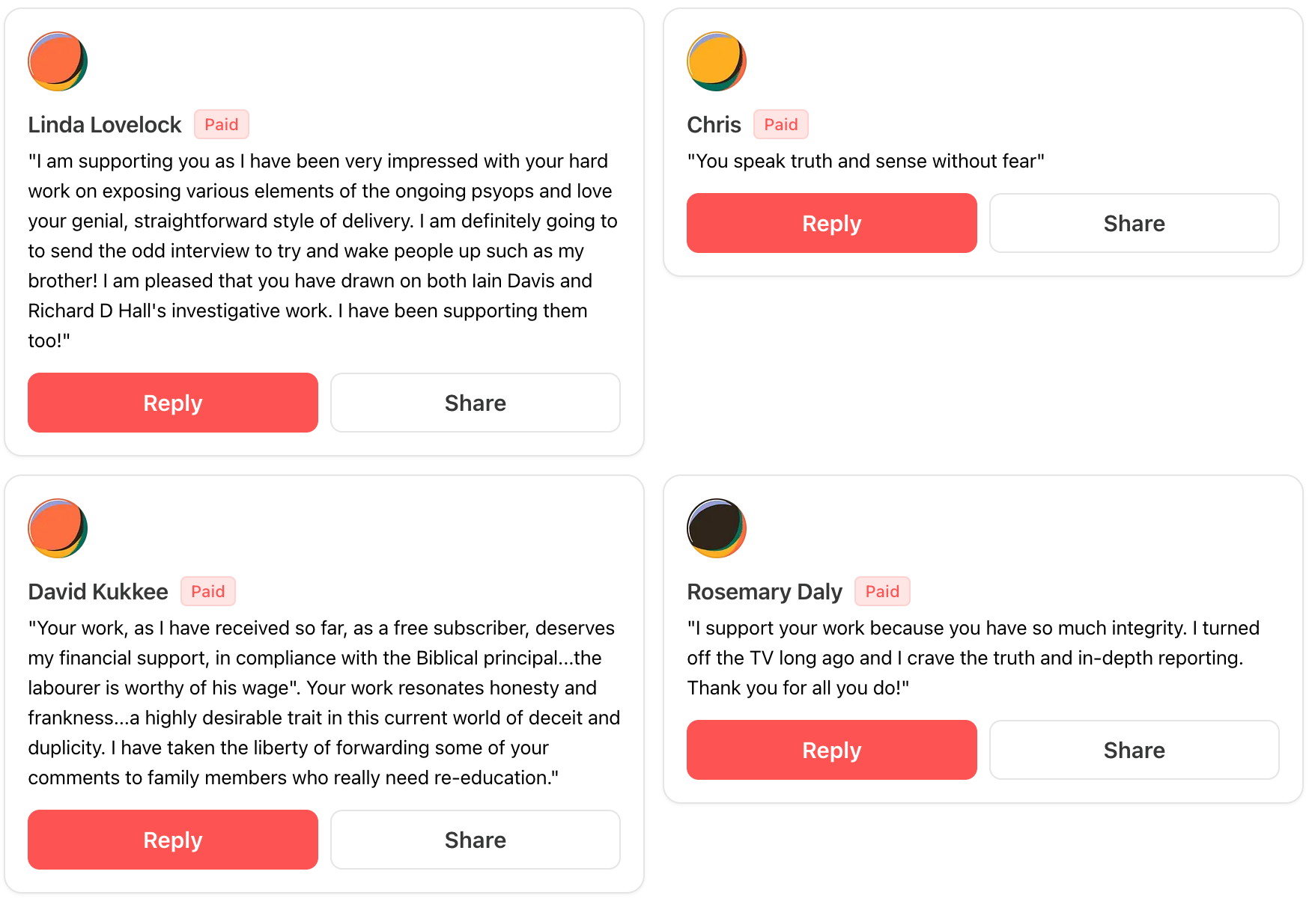This screenshot has width=1315, height=904.
Task: Click David Kukkee's avatar icon
Action: click(x=58, y=528)
